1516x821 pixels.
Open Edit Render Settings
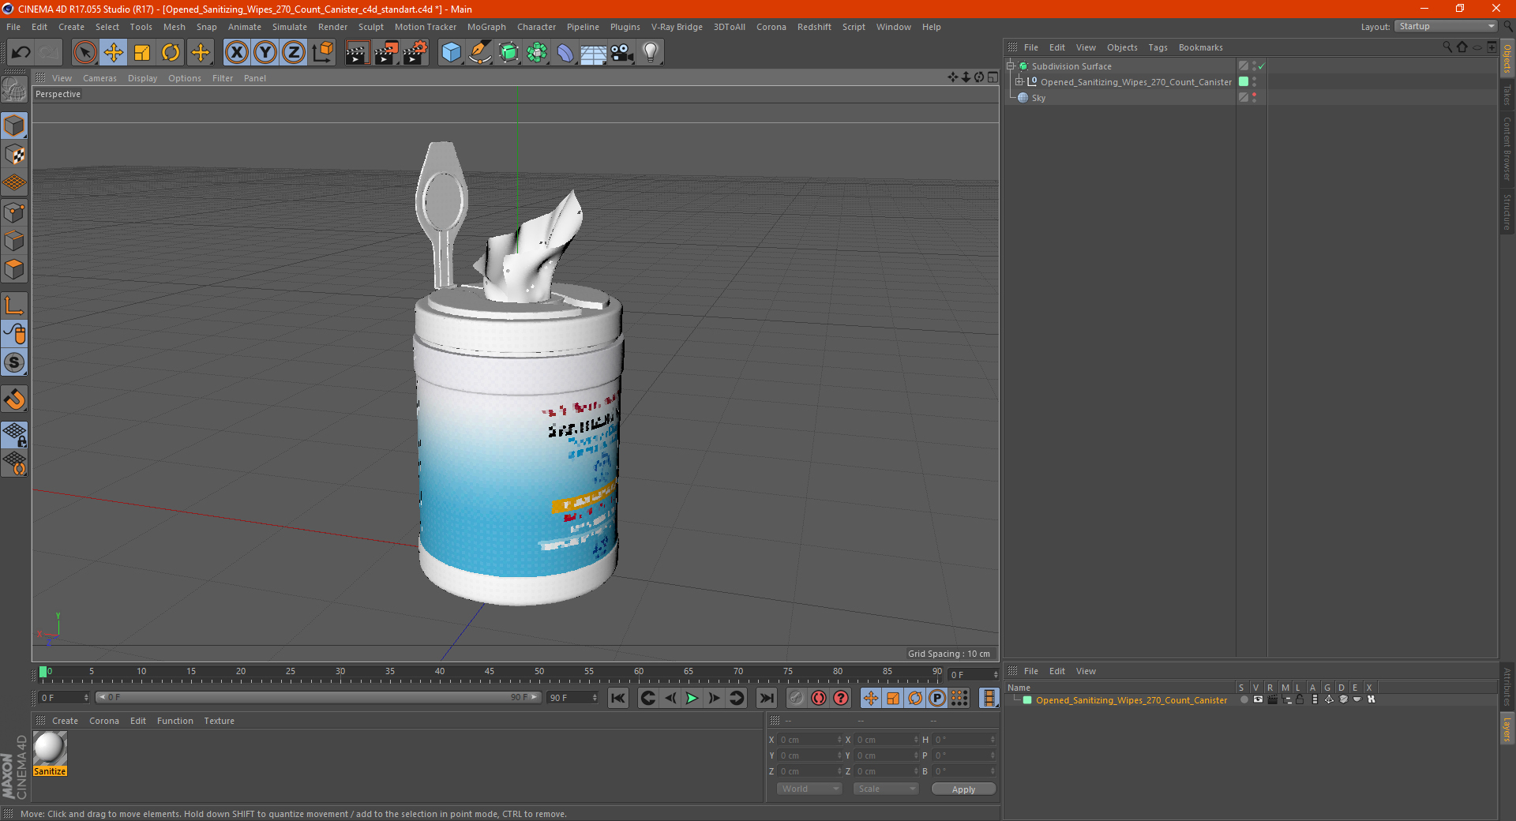click(x=415, y=53)
